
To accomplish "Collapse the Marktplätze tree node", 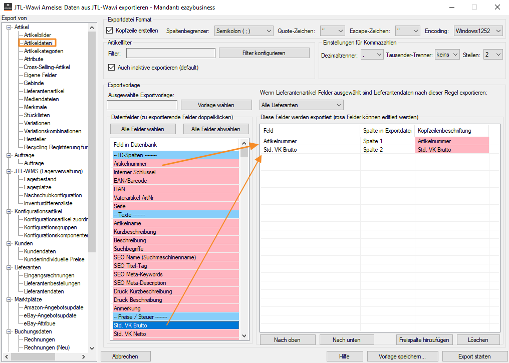I will click(x=9, y=299).
